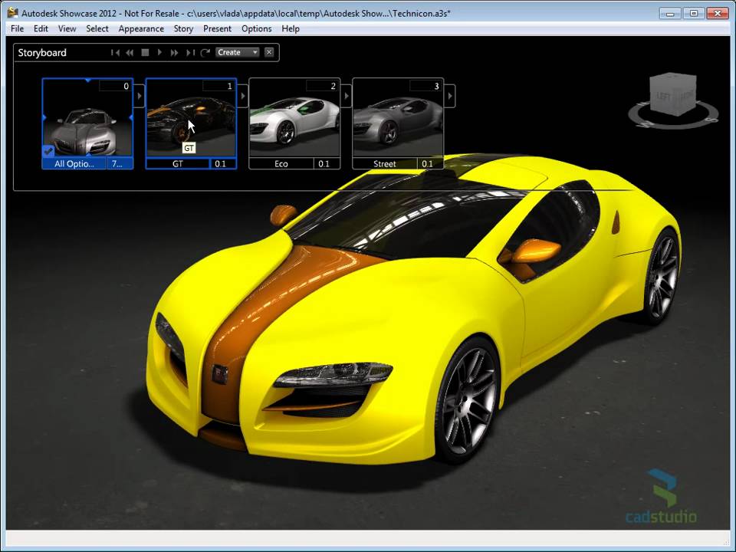
Task: Edit Eco slide duration 0.1
Action: pos(327,164)
